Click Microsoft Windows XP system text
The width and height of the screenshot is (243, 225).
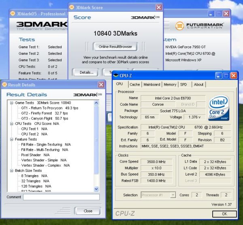point(183,60)
